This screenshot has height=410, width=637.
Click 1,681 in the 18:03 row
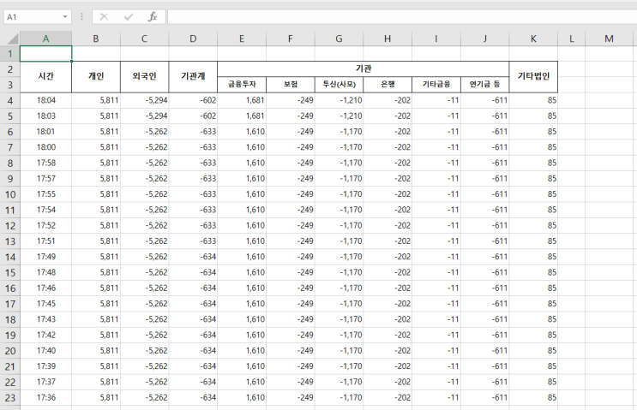pyautogui.click(x=242, y=116)
